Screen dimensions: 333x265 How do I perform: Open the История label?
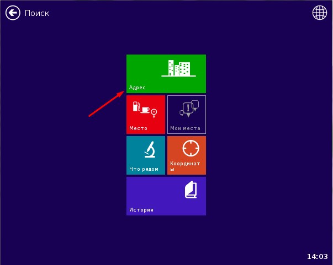(x=141, y=210)
